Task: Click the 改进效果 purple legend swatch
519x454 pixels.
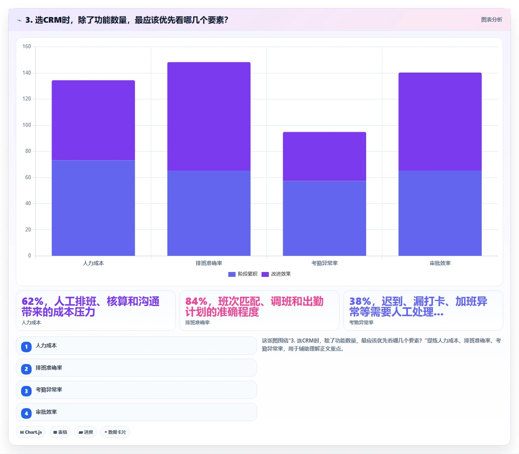Action: (x=265, y=274)
